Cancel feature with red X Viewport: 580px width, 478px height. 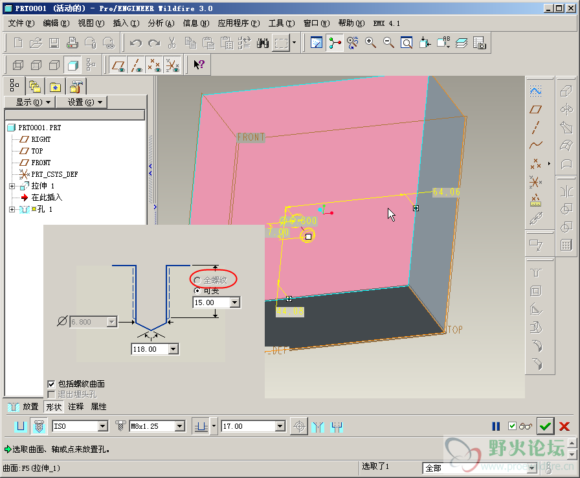(564, 427)
